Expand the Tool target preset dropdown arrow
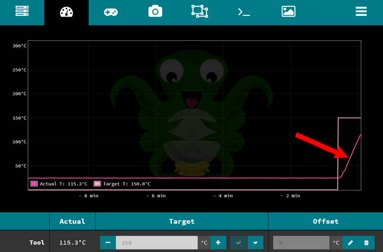Screen dimensions: 383x252 click(255, 242)
